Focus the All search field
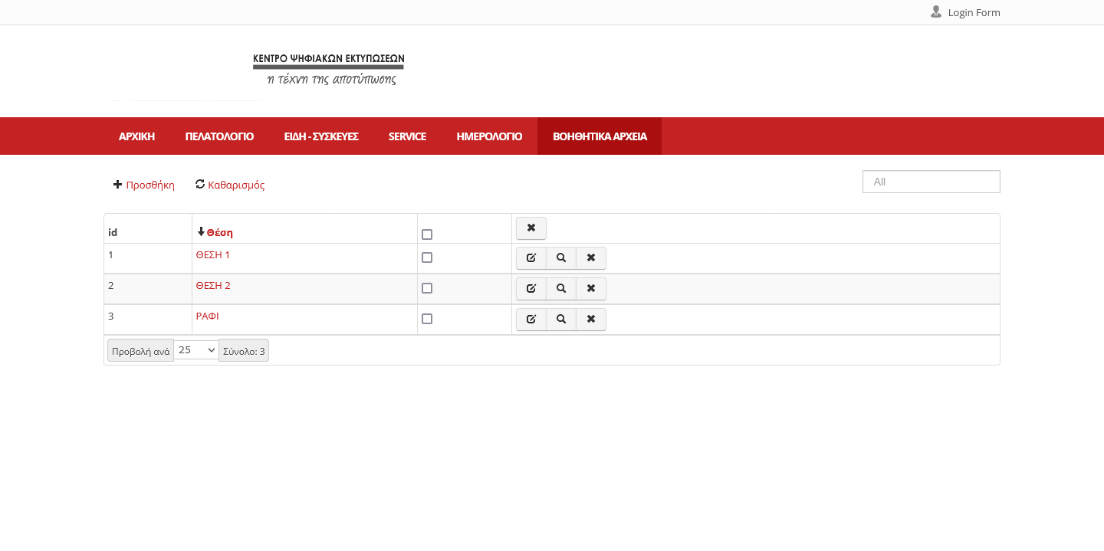This screenshot has height=551, width=1104. pyautogui.click(x=931, y=182)
